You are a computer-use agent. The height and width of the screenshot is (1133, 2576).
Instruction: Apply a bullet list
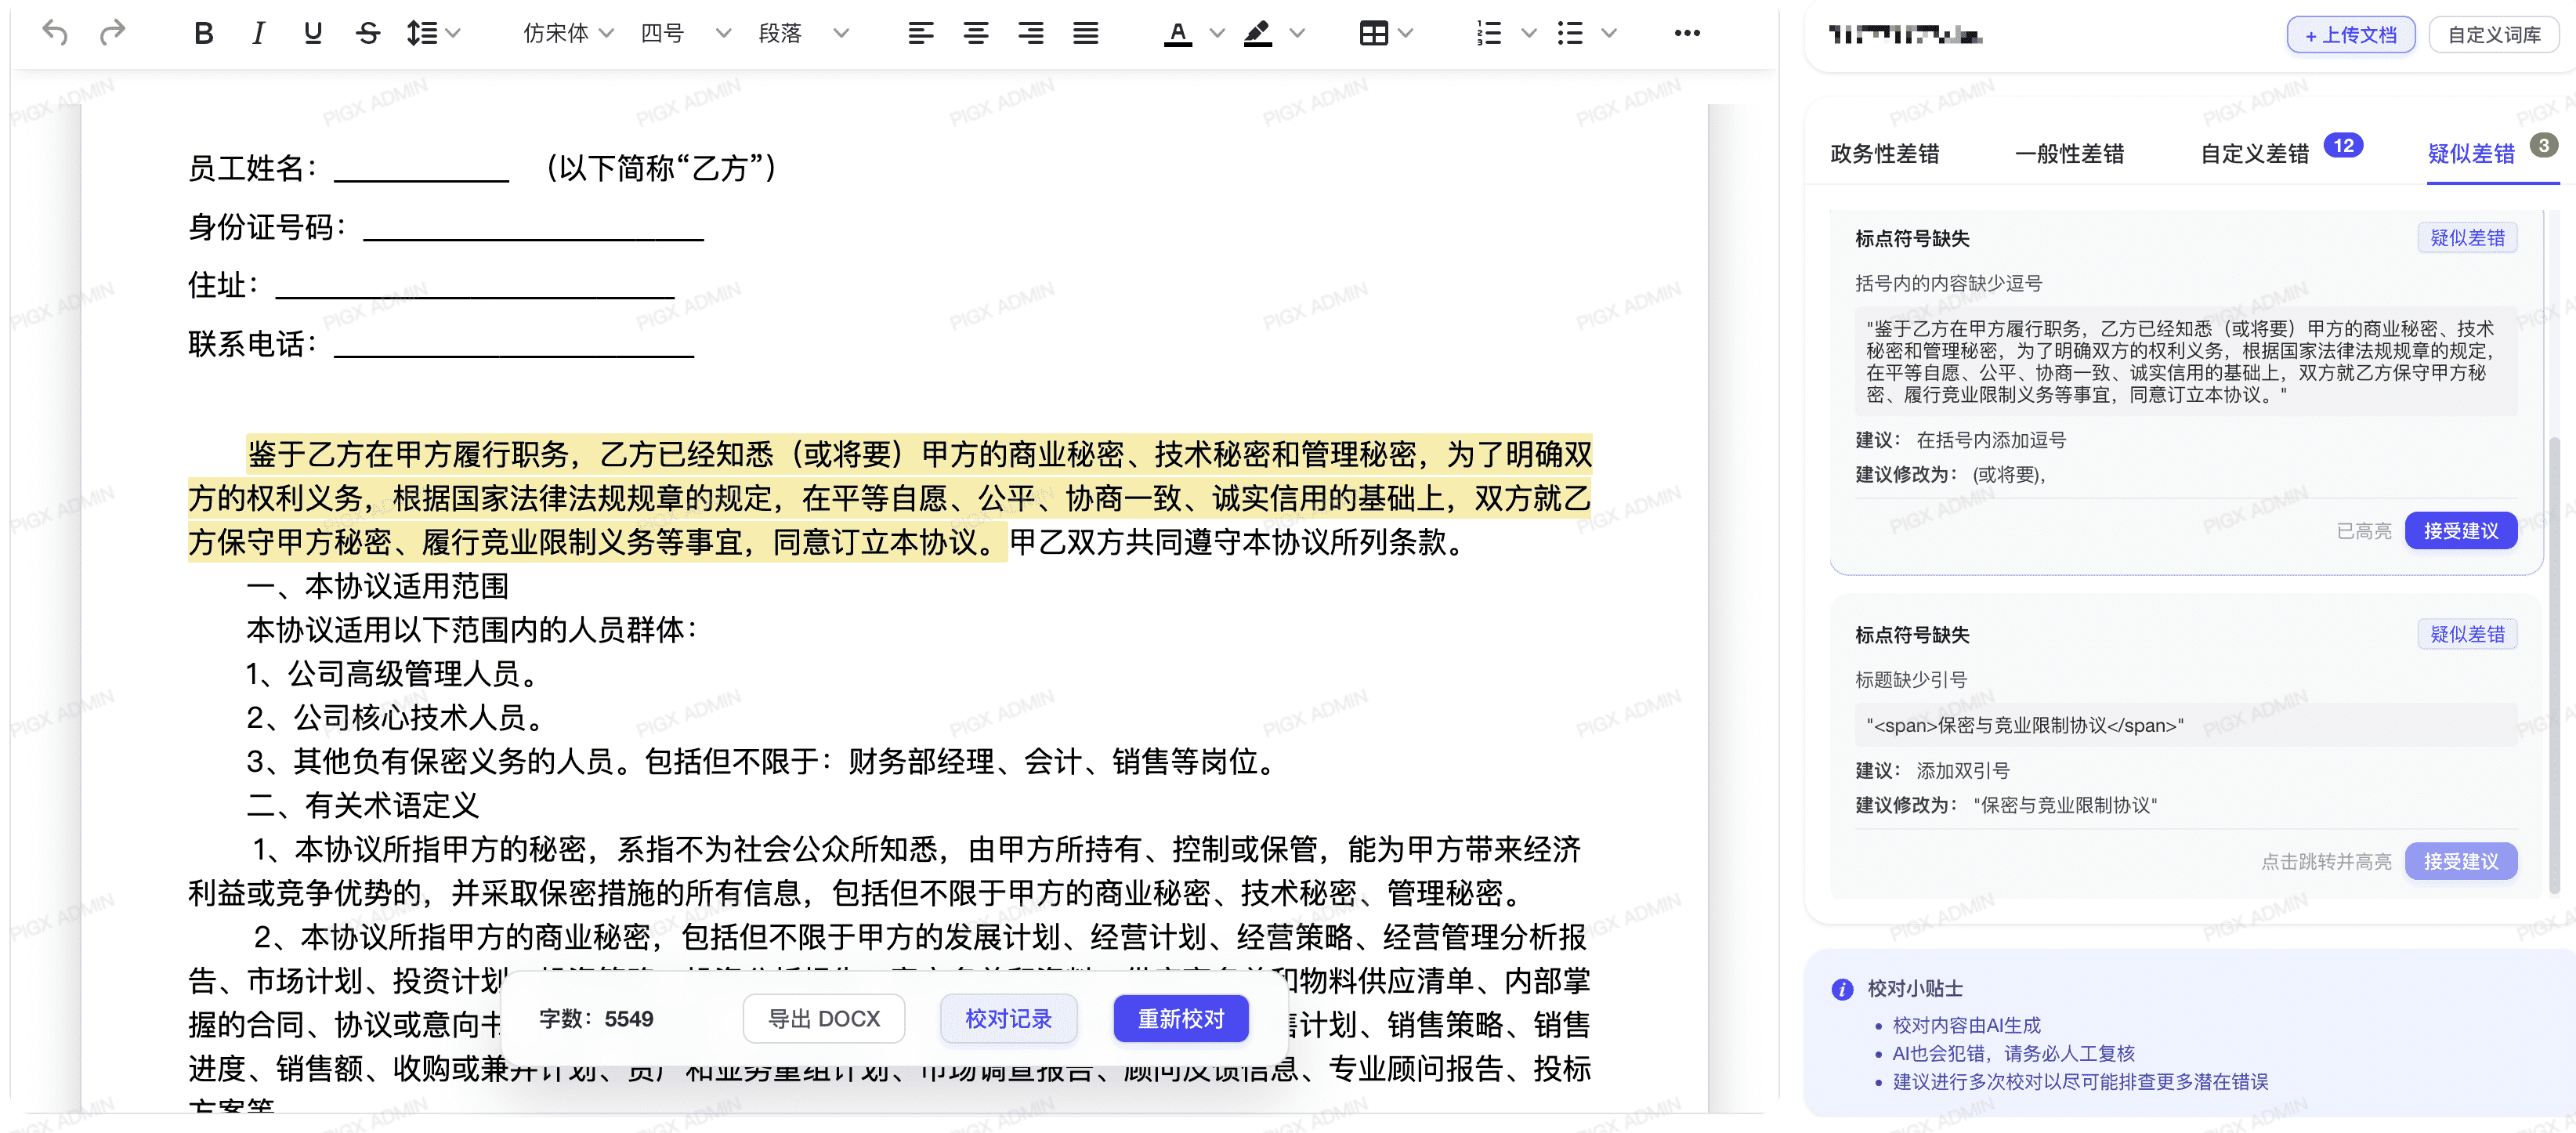click(1569, 33)
